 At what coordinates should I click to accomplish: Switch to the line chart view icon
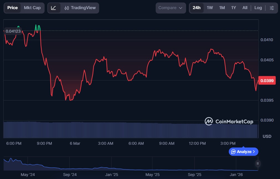[54, 8]
